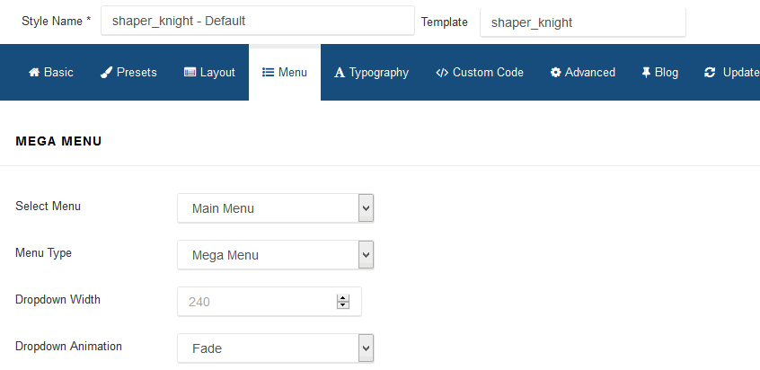This screenshot has height=370, width=760.
Task: Increase Dropdown Width with up arrow
Action: click(x=342, y=297)
